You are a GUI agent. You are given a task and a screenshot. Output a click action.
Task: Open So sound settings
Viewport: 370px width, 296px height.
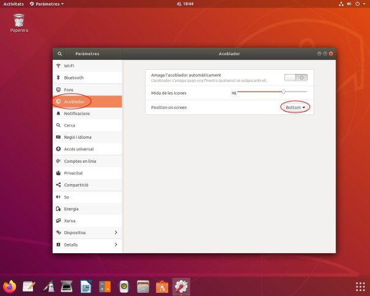point(87,197)
